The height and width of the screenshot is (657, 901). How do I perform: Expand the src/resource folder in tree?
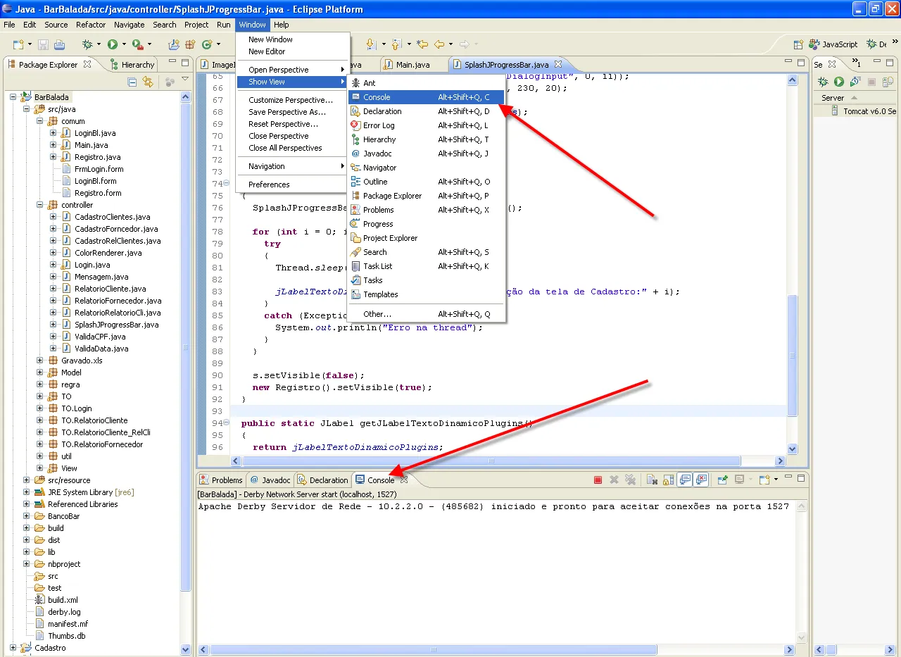click(27, 480)
